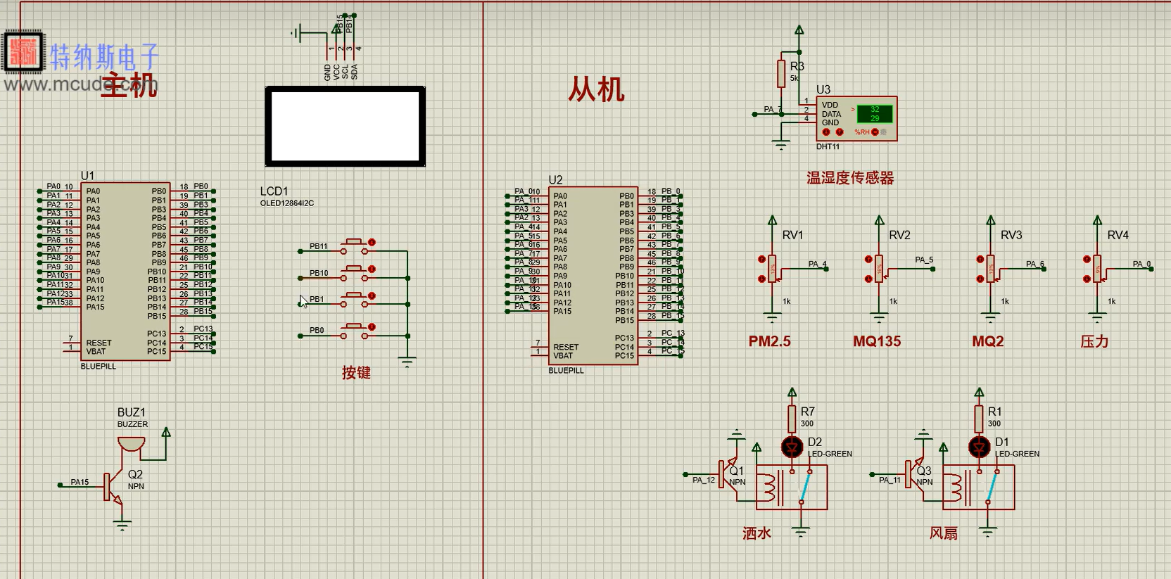The width and height of the screenshot is (1171, 579).
Task: Click the sprinkler relay switch contact
Action: click(x=805, y=488)
